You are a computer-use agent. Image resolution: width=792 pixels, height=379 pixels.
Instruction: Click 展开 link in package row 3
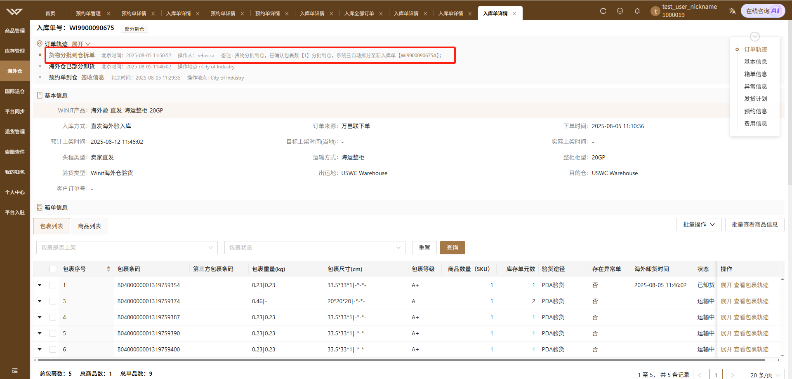[726, 301]
